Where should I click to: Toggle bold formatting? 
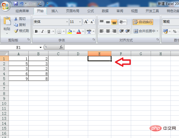(36, 31)
